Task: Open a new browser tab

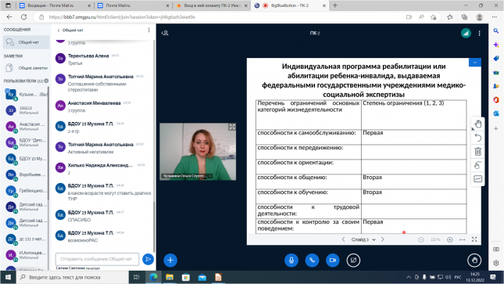Action: [x=335, y=5]
